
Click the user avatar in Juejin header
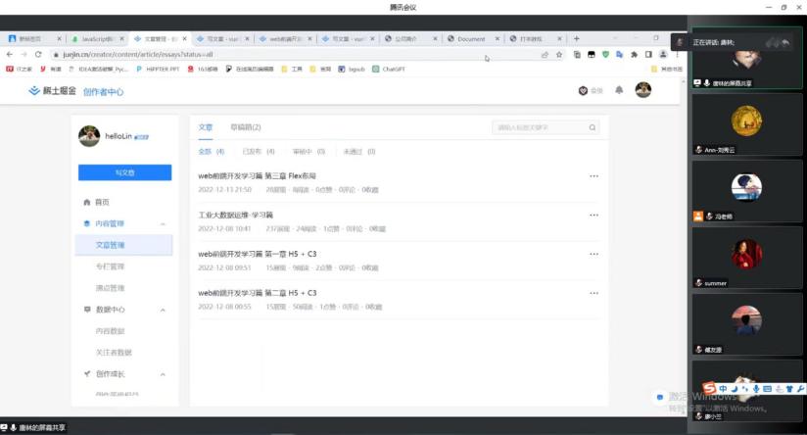point(642,90)
